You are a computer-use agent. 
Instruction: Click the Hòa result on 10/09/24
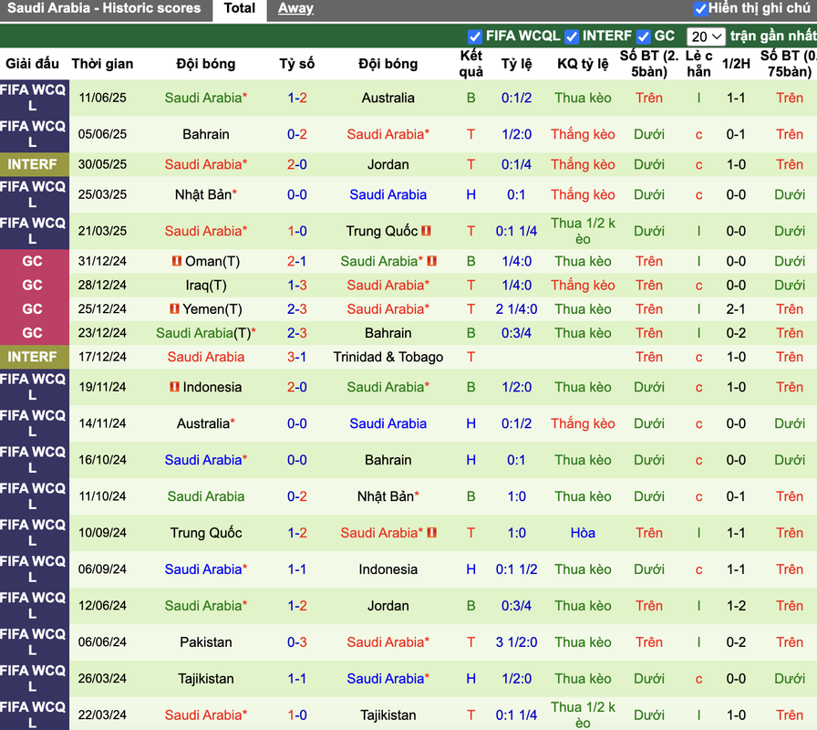tap(583, 532)
